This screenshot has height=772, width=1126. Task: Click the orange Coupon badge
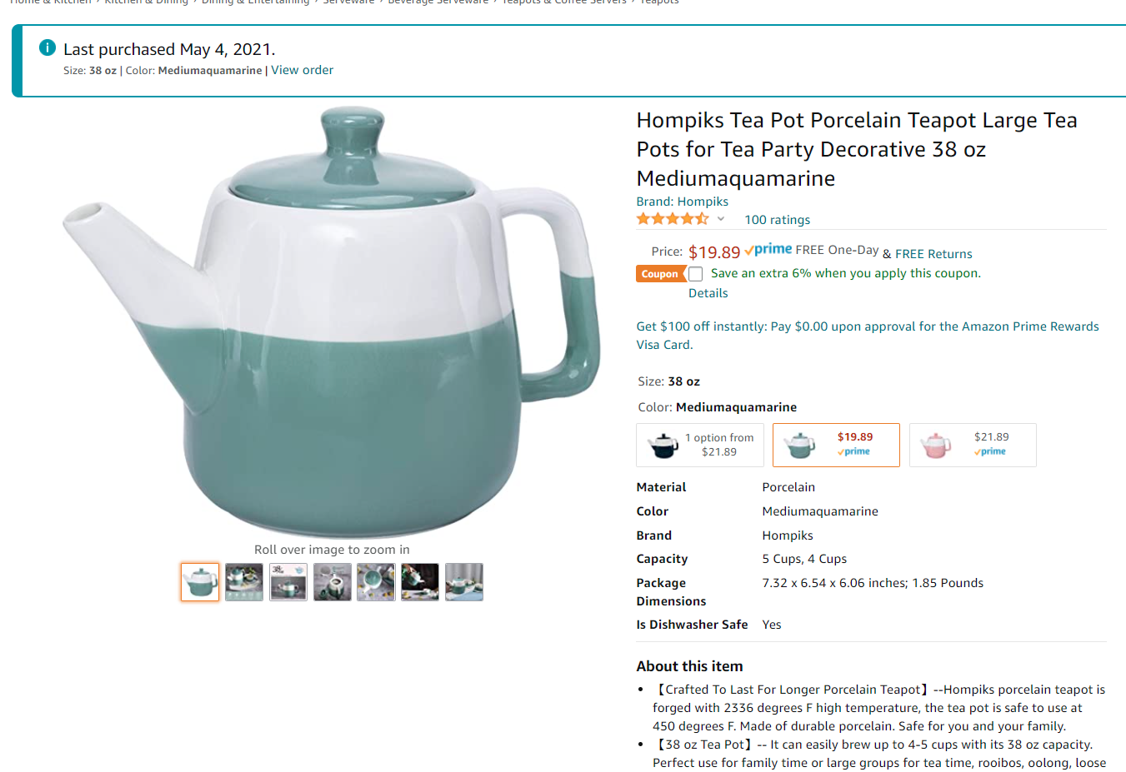click(x=659, y=274)
